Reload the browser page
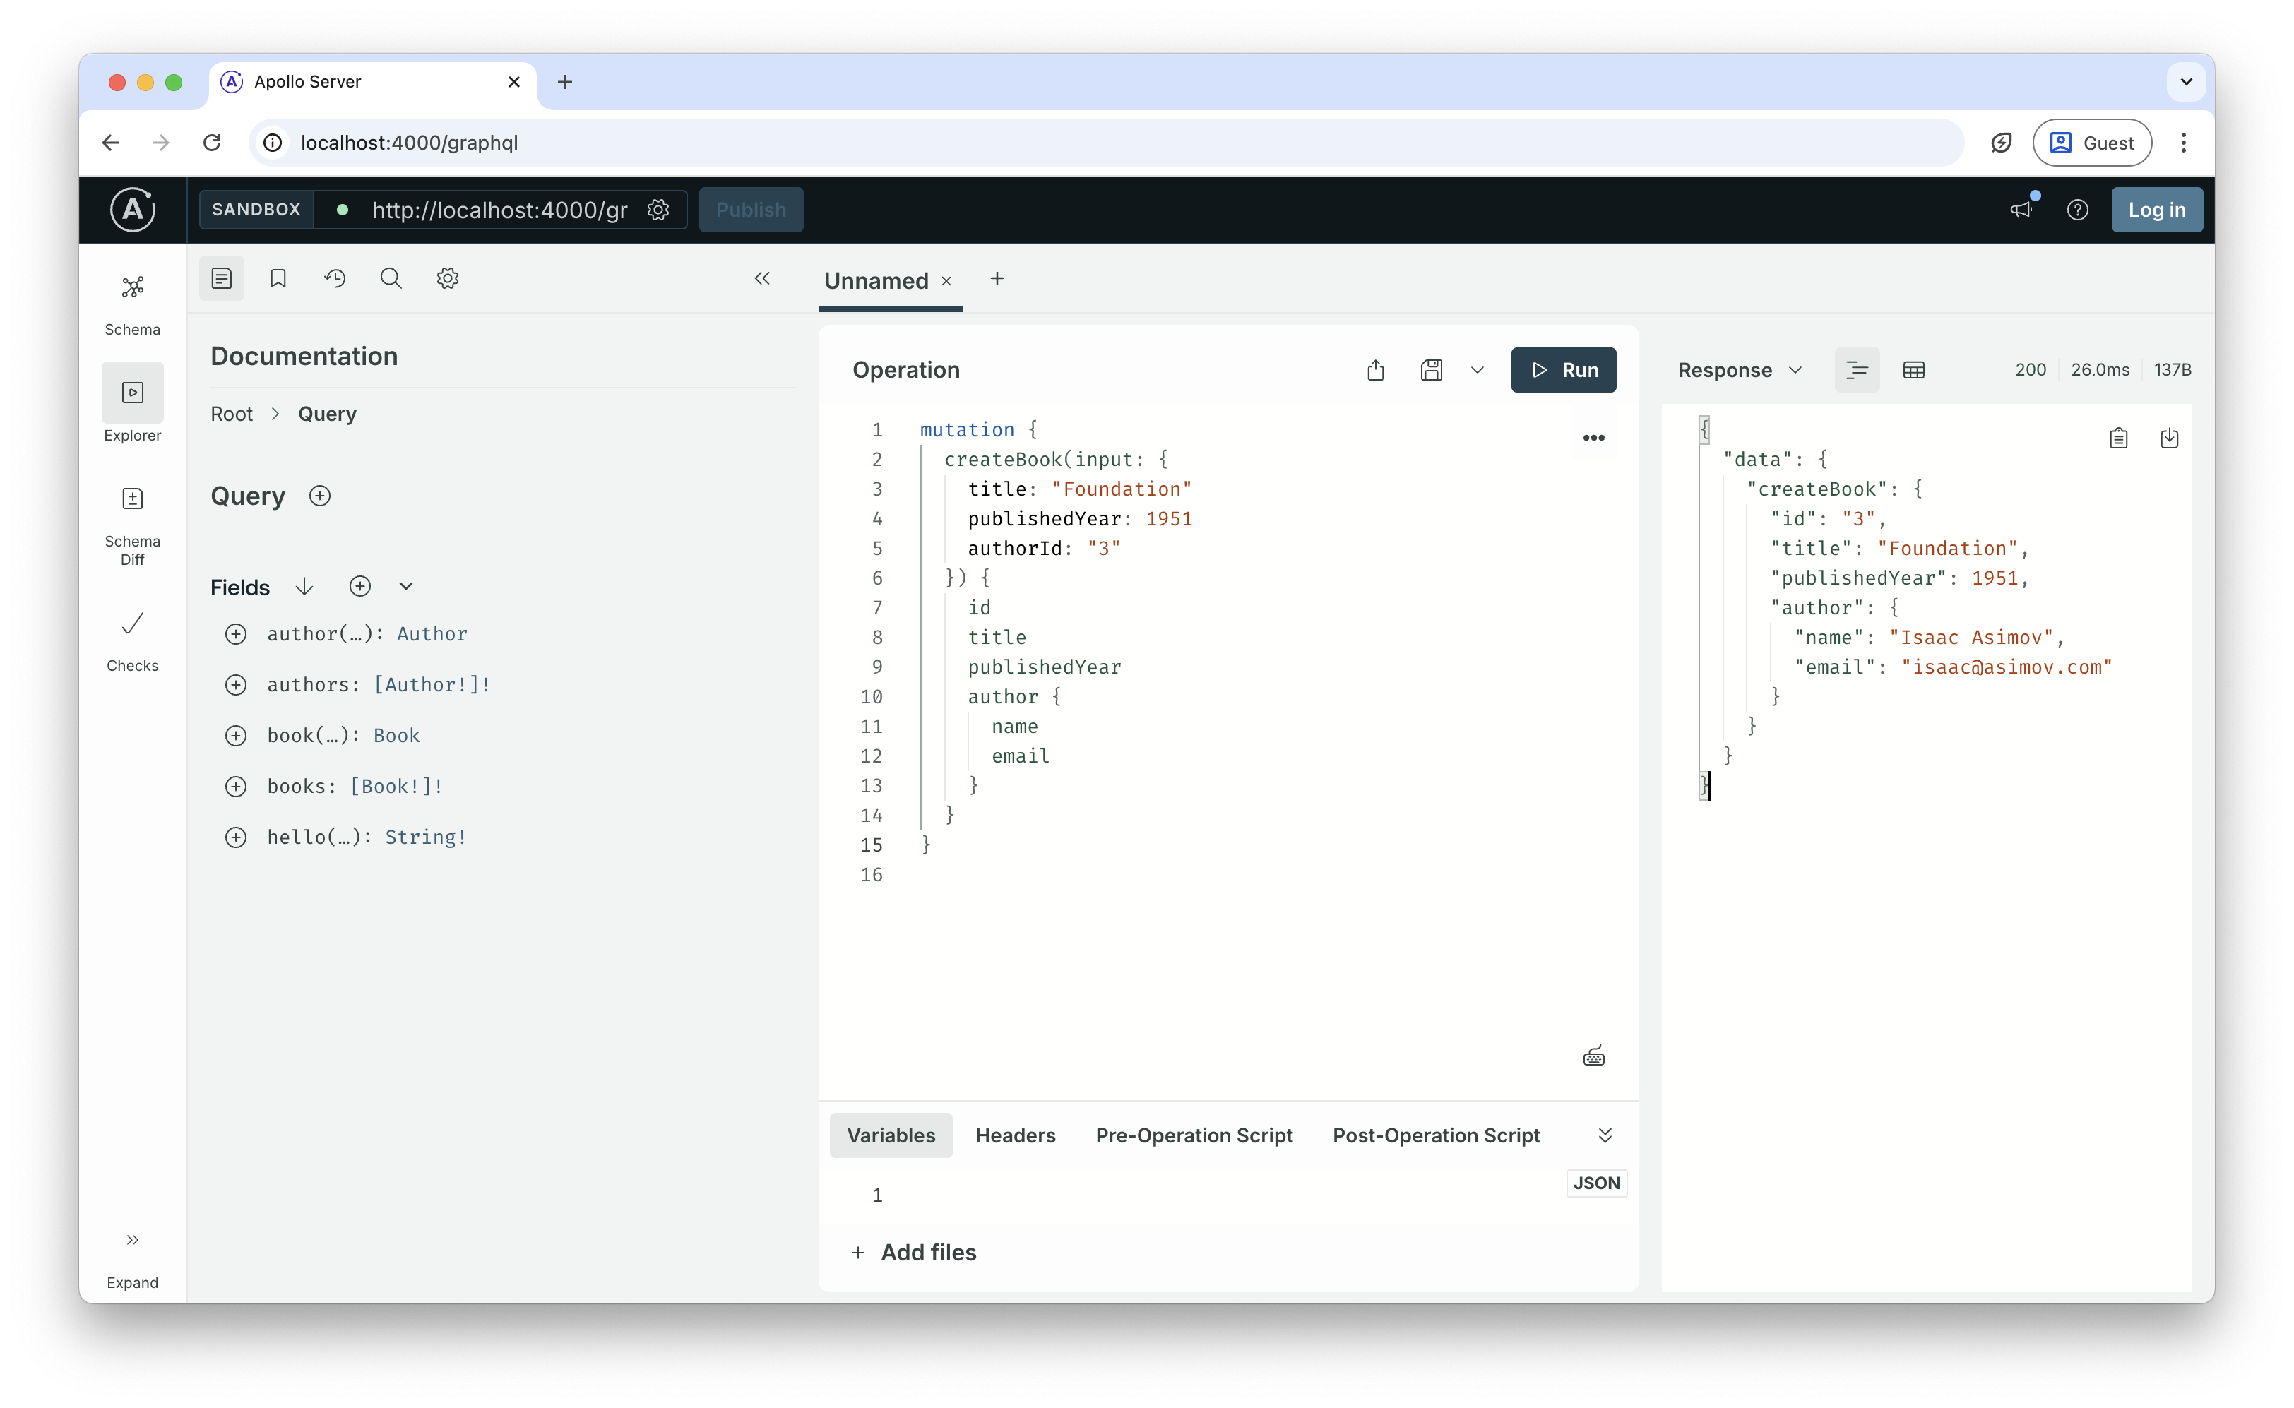This screenshot has height=1408, width=2294. pos(213,143)
